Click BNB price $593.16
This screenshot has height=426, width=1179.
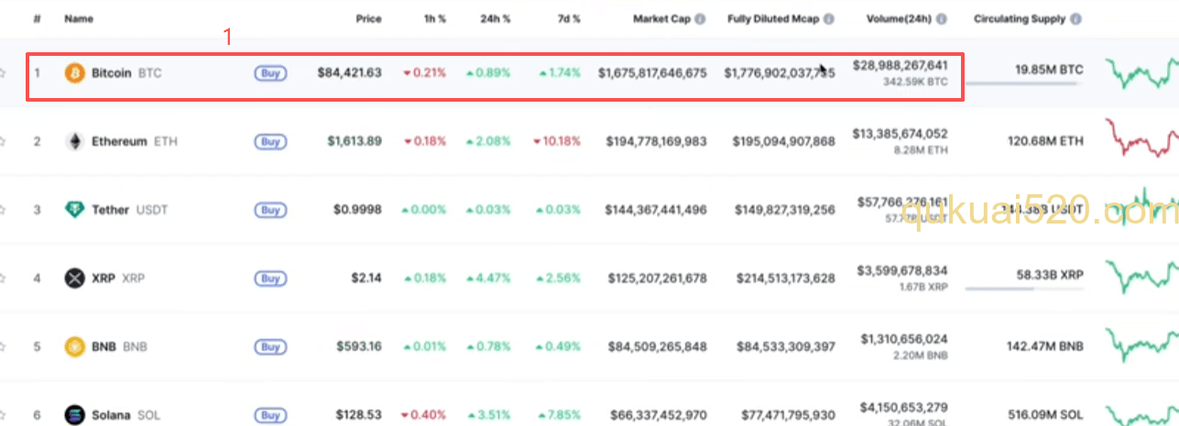(359, 347)
